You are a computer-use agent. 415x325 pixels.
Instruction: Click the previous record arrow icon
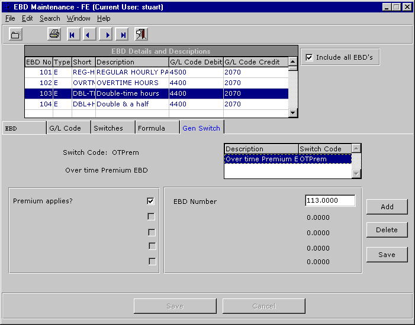(88, 34)
